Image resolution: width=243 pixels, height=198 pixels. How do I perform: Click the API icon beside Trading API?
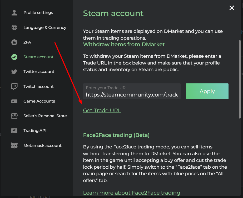[14, 130]
